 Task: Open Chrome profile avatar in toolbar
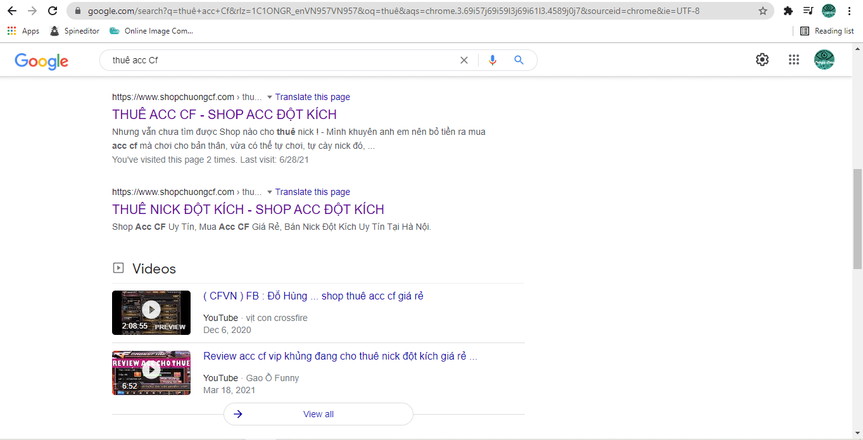(829, 11)
